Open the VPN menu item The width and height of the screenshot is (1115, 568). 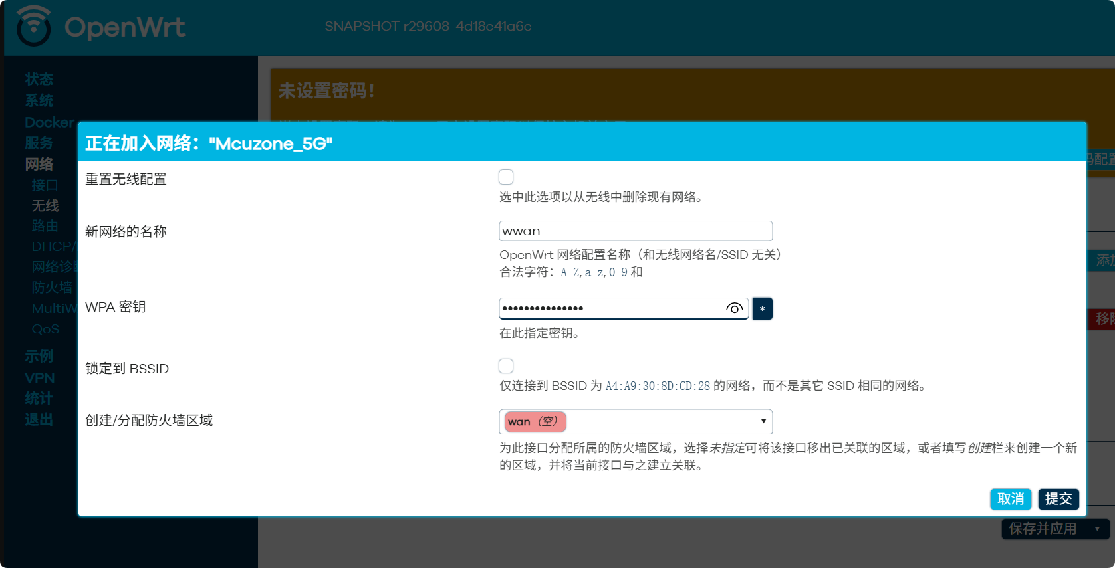pos(40,378)
